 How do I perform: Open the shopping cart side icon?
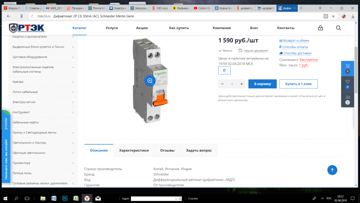pyautogui.click(x=347, y=68)
